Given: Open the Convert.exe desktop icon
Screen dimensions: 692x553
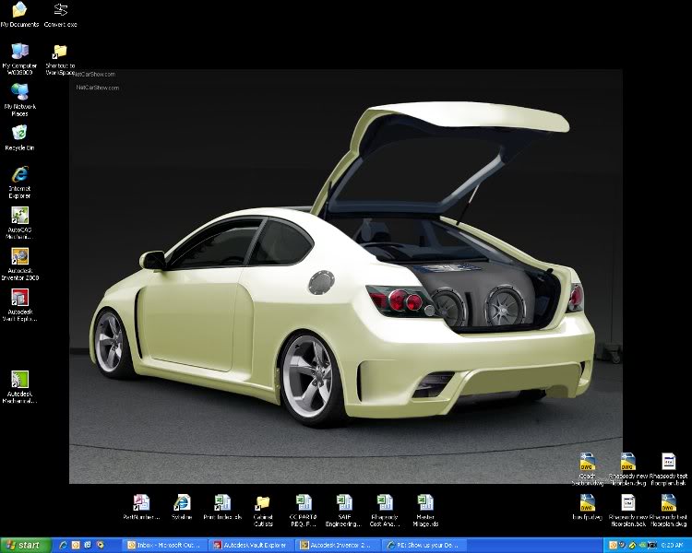Looking at the screenshot, I should [61, 15].
